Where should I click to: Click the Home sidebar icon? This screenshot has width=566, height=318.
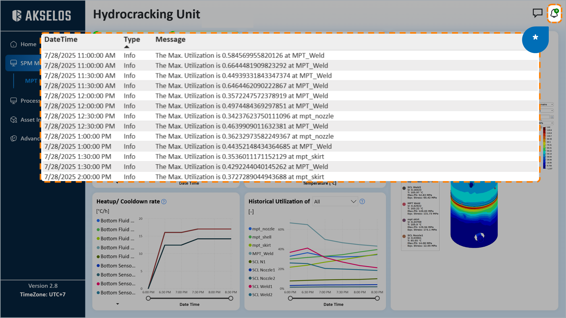point(13,44)
